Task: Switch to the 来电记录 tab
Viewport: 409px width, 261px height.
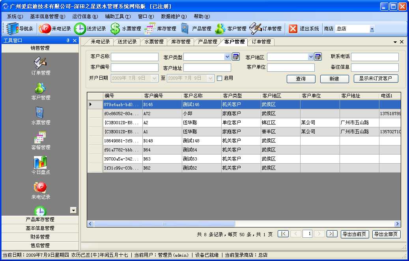Action: pos(100,42)
